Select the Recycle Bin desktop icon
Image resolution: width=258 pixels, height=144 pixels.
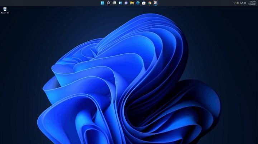5,9
